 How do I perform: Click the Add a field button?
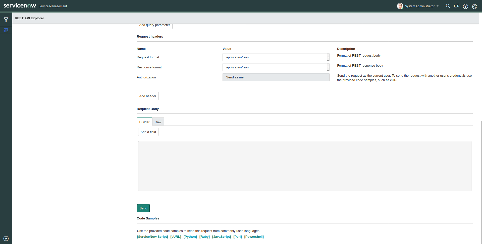pos(148,132)
